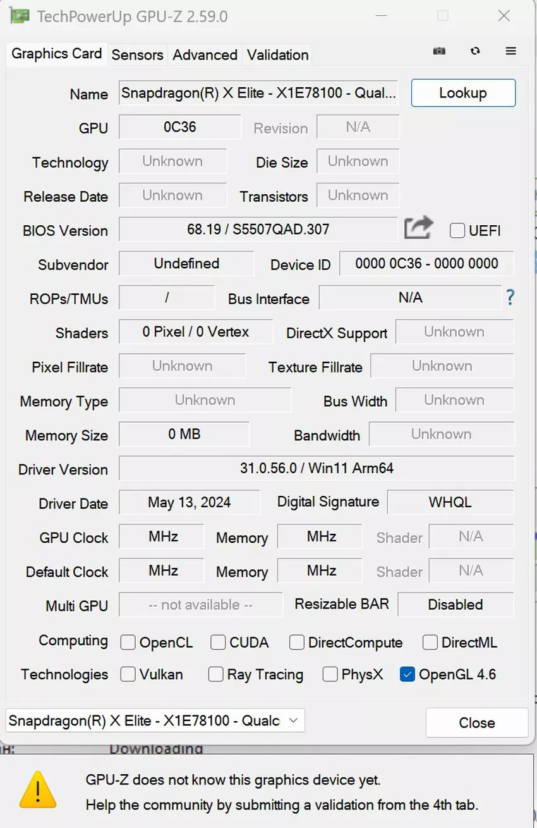Viewport: 537px width, 828px height.
Task: Click the yellow warning icon
Action: [x=38, y=789]
